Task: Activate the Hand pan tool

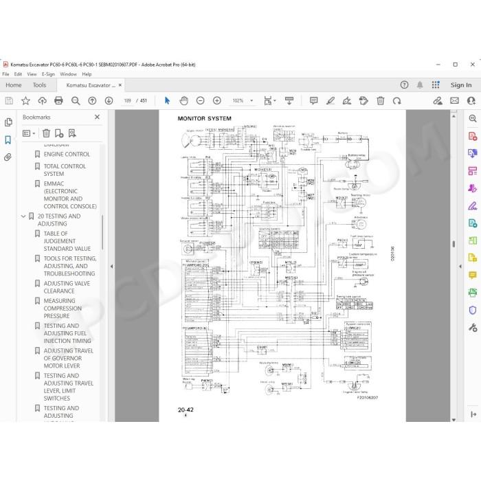Action: coord(183,100)
